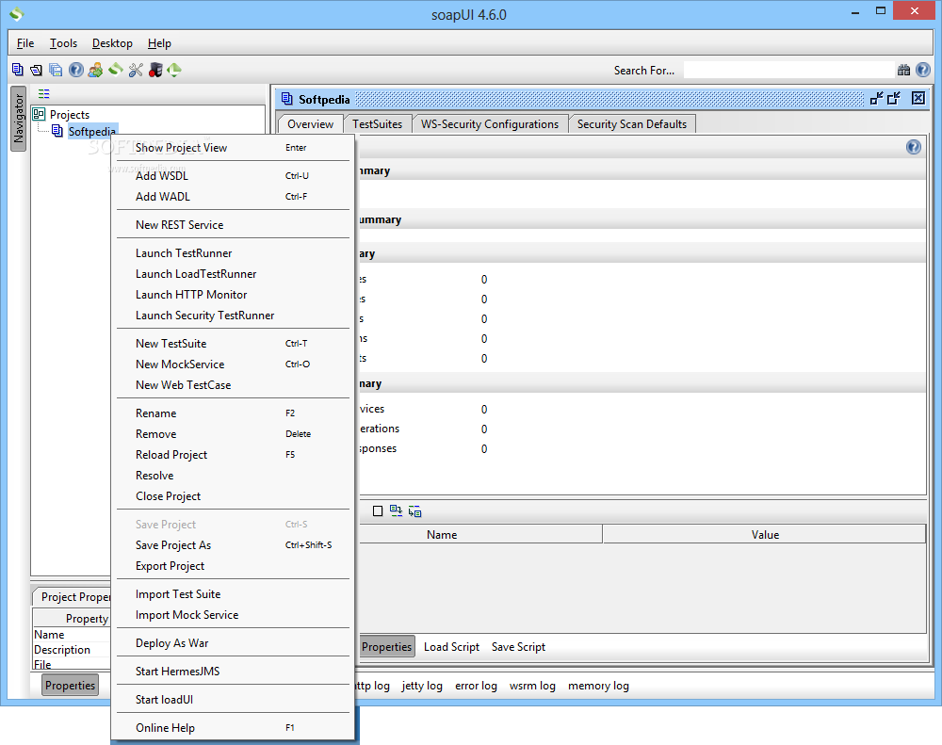Image resolution: width=942 pixels, height=745 pixels.
Task: Click the dock-in icon on Softpedia window title
Action: (876, 99)
